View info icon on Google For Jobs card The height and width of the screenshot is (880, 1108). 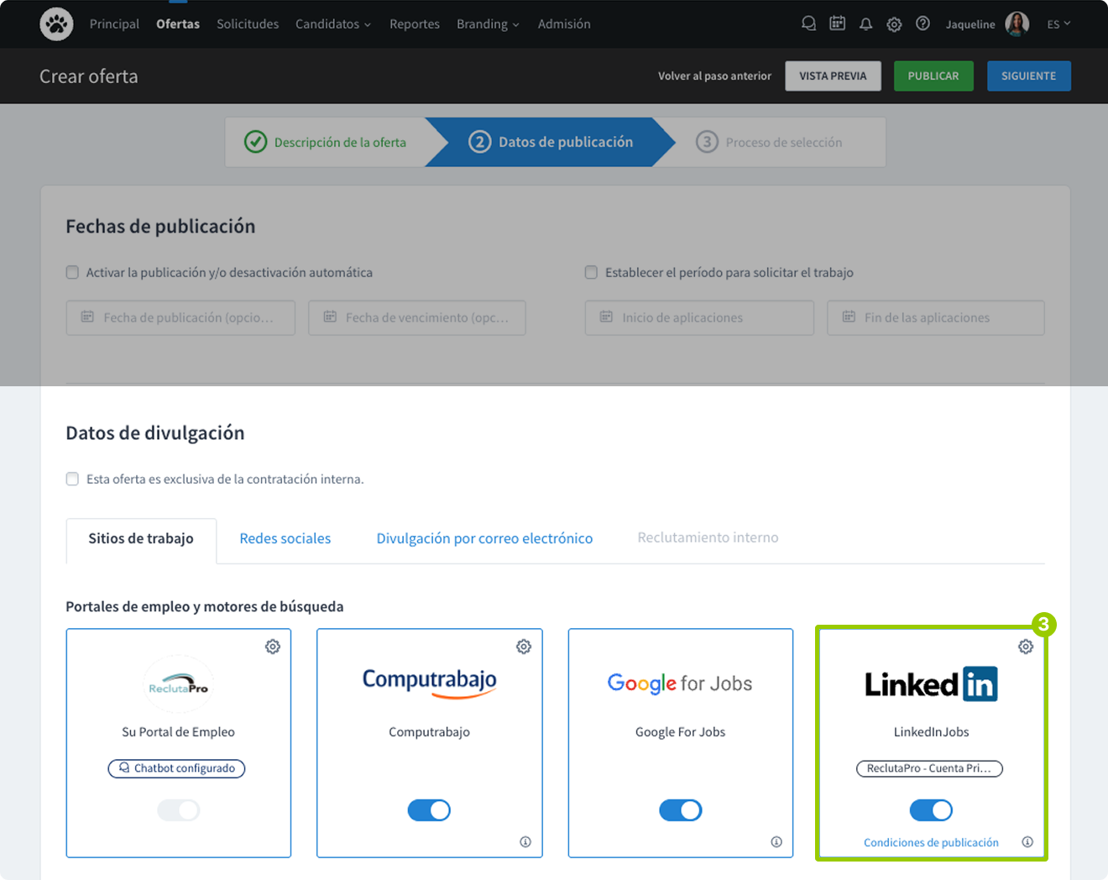[x=776, y=841]
